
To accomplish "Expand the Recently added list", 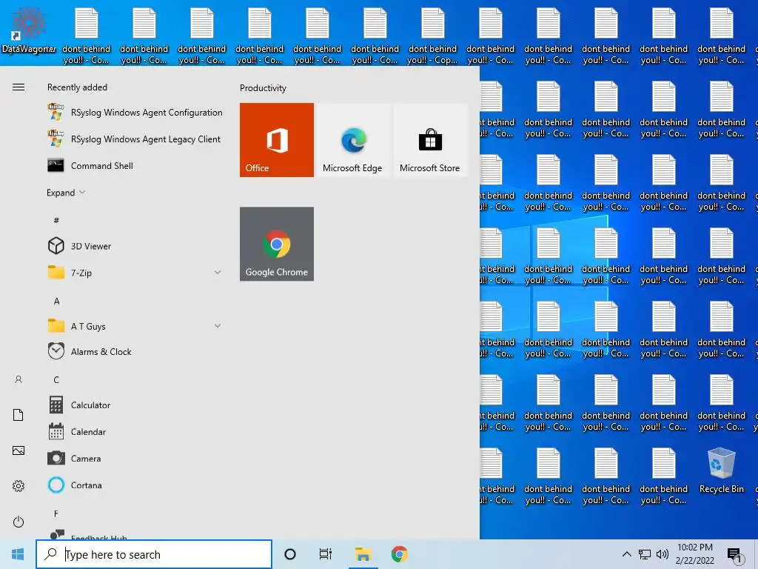I will coord(66,193).
